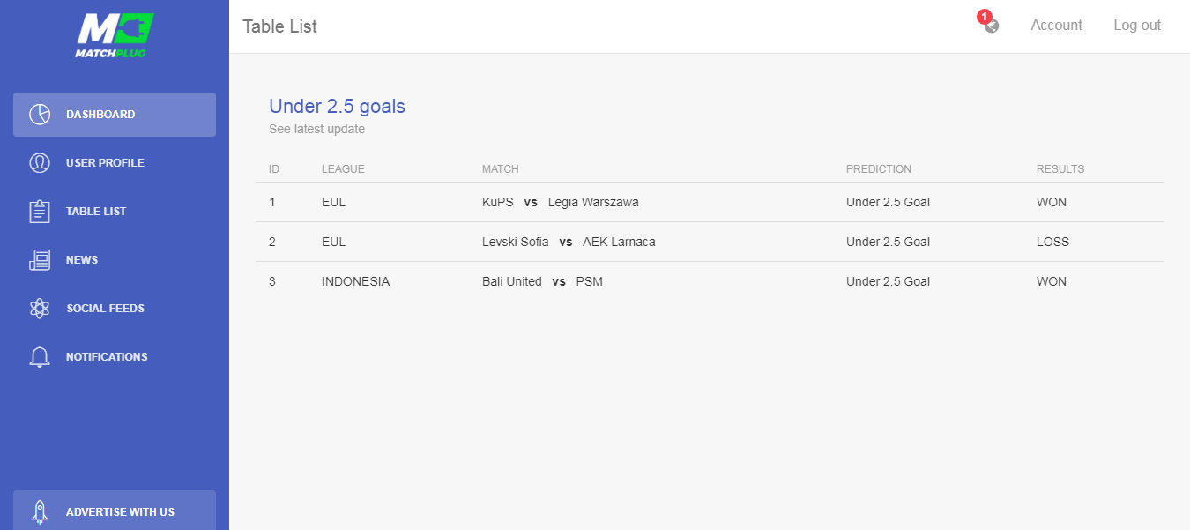Click the Account link in the header
This screenshot has height=530, width=1190.
coord(1056,26)
